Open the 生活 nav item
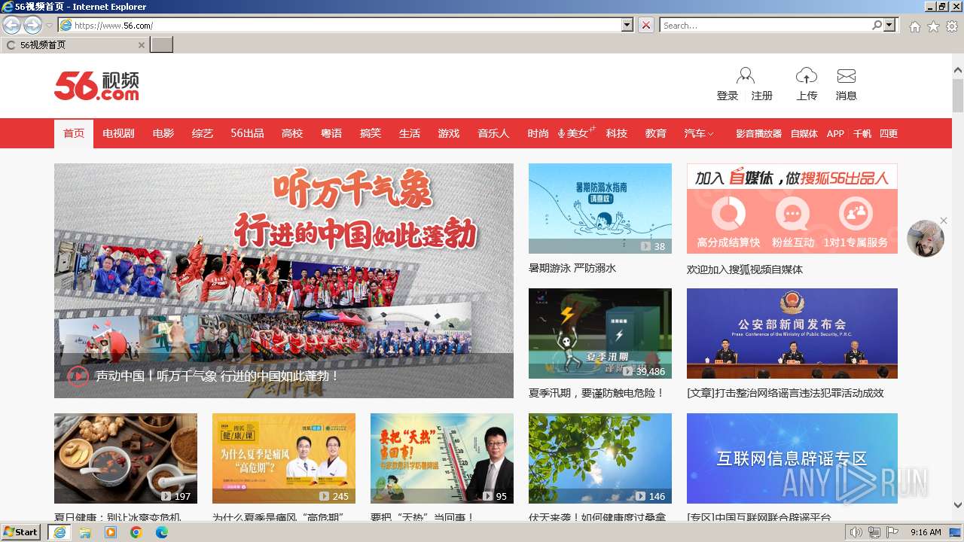This screenshot has width=964, height=542. click(x=410, y=133)
